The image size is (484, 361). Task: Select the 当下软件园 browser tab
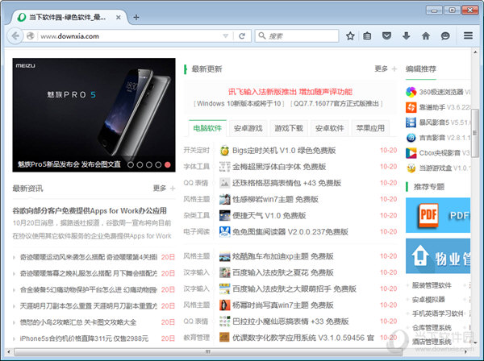tap(69, 17)
